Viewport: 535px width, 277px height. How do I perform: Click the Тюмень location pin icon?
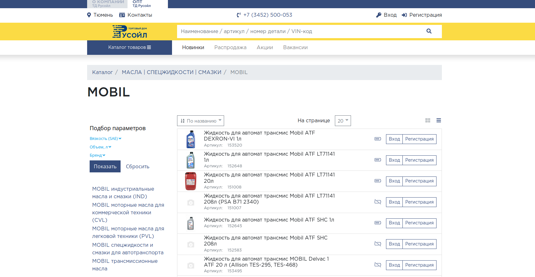tap(89, 15)
